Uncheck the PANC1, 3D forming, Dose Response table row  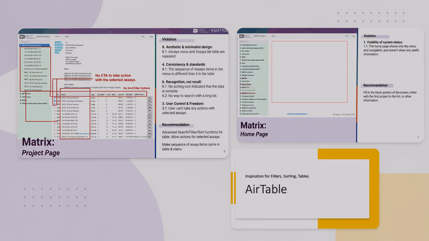(55, 101)
